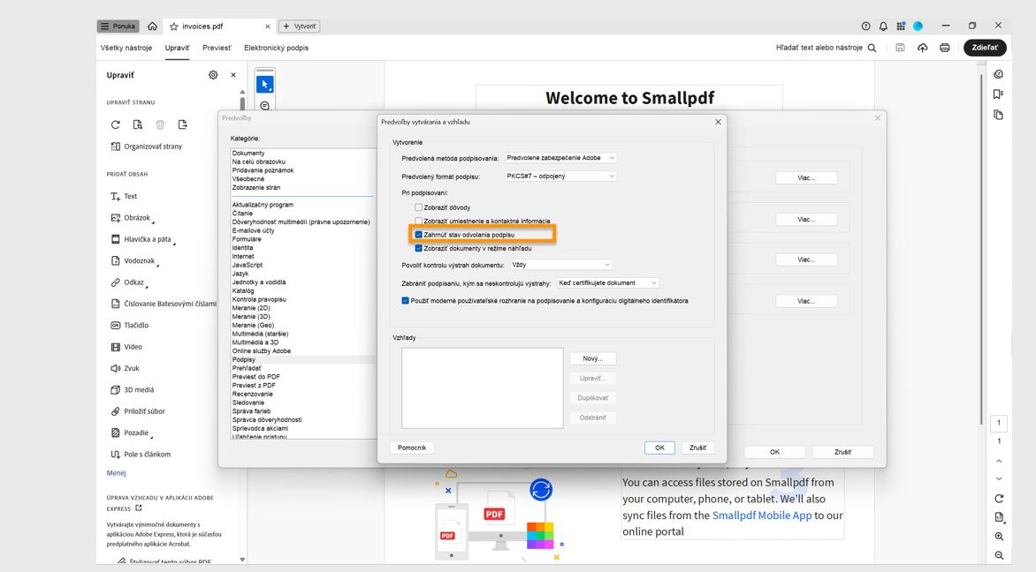The image size is (1036, 572).
Task: Switch to Elektronický podpis tab
Action: coord(276,48)
